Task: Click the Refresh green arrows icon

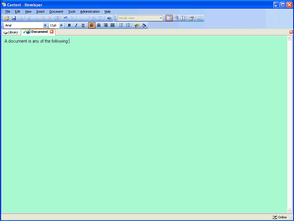Action: coord(200,18)
